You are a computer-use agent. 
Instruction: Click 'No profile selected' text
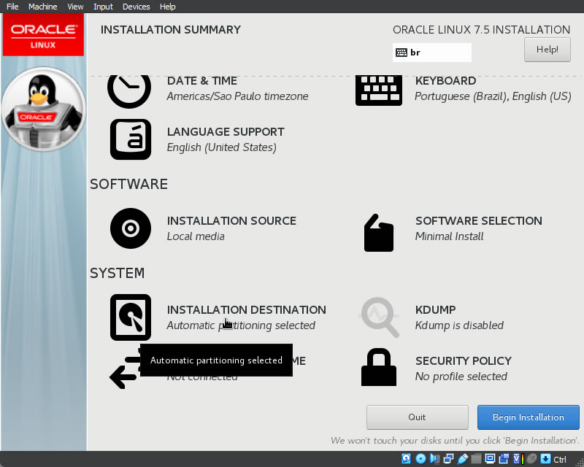(461, 377)
